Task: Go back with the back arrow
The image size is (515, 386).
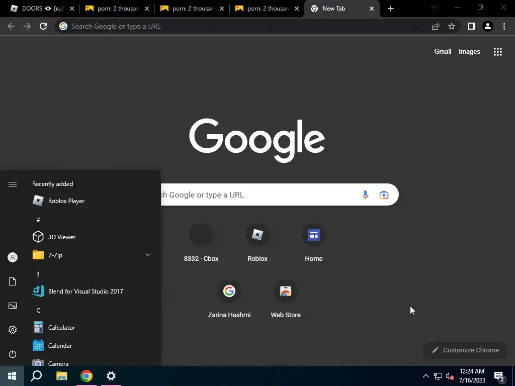Action: 11,26
